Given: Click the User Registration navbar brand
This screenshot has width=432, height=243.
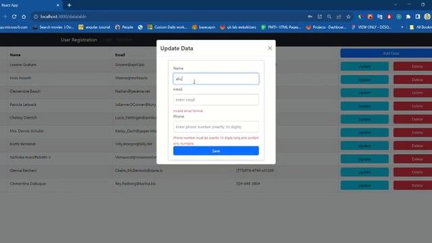Looking at the screenshot, I should 79,40.
